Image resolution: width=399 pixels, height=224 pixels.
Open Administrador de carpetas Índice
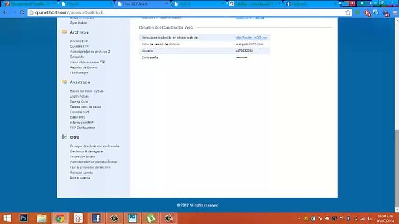click(x=94, y=162)
